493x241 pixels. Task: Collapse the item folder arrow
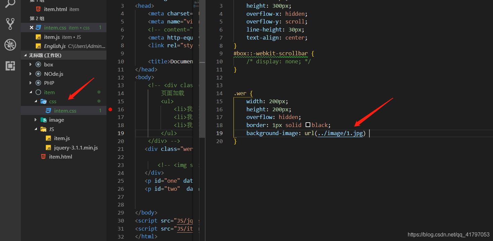click(31, 92)
